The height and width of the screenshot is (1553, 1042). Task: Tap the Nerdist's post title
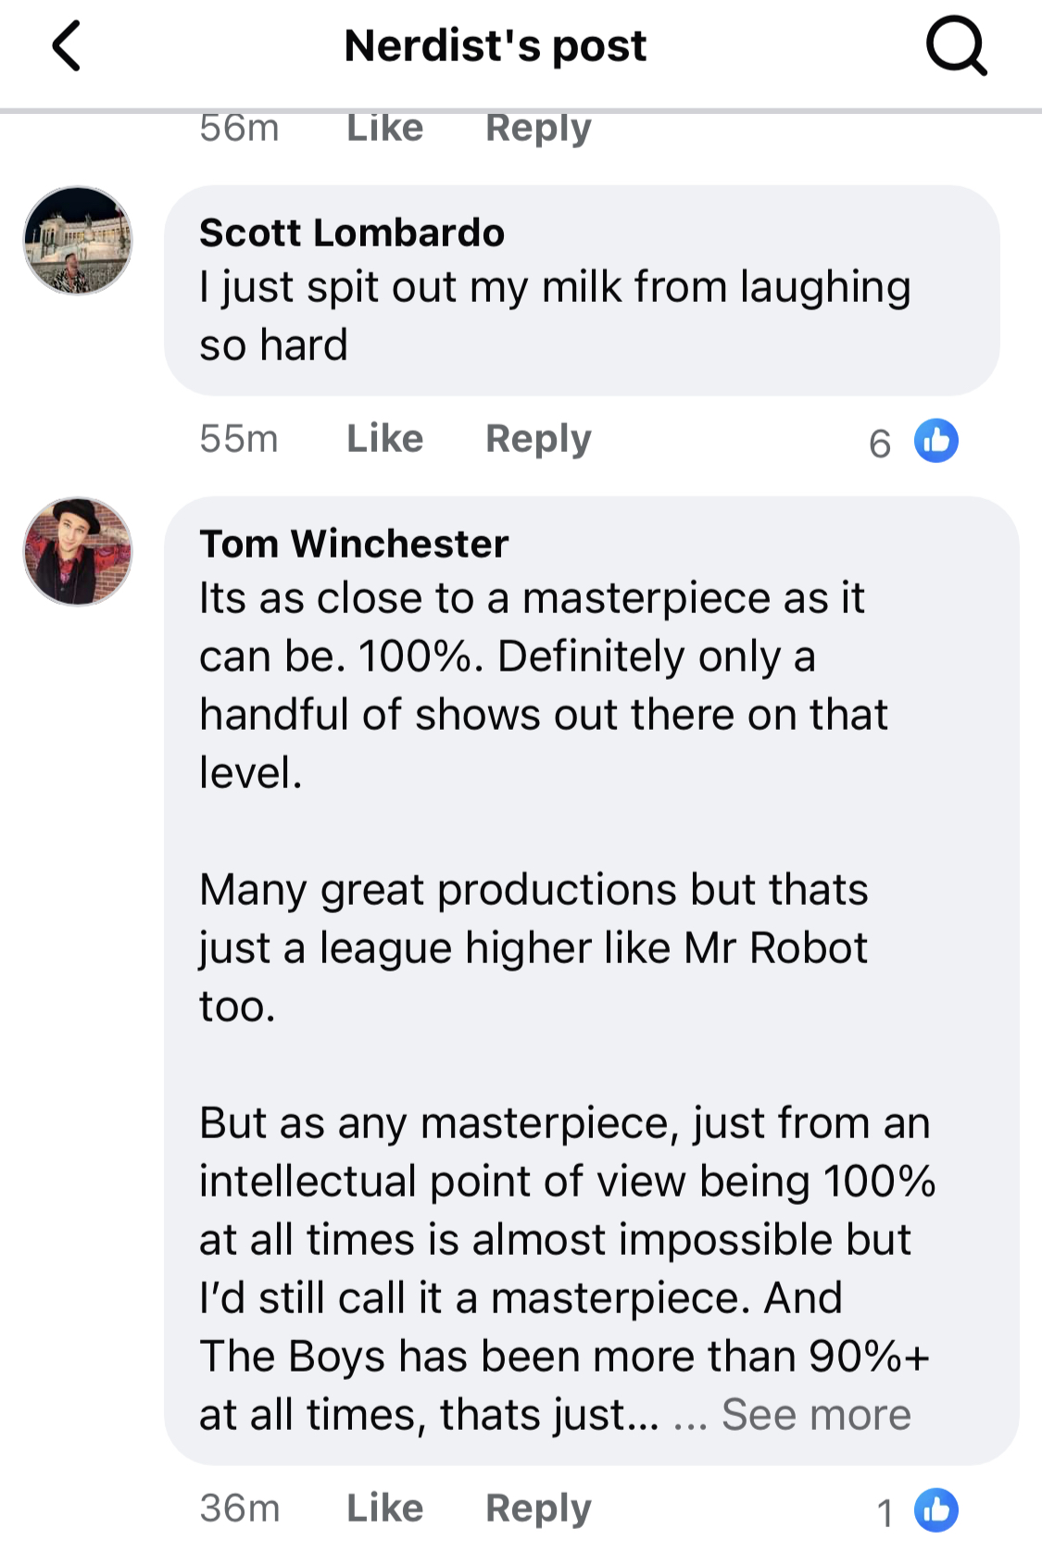coord(495,46)
